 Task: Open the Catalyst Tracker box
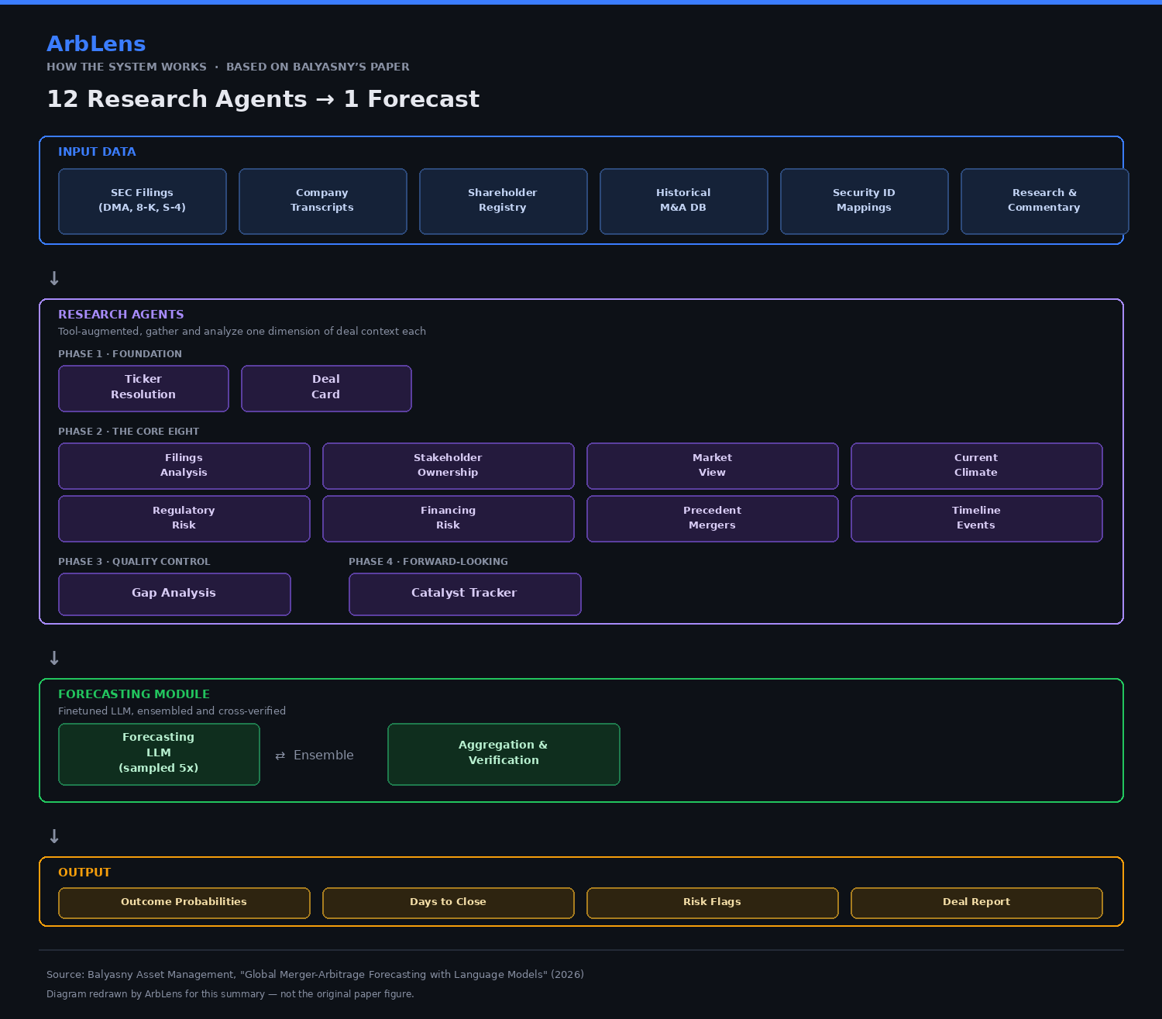[465, 594]
